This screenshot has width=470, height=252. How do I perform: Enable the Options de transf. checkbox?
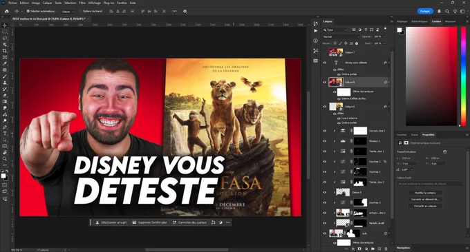[80, 11]
